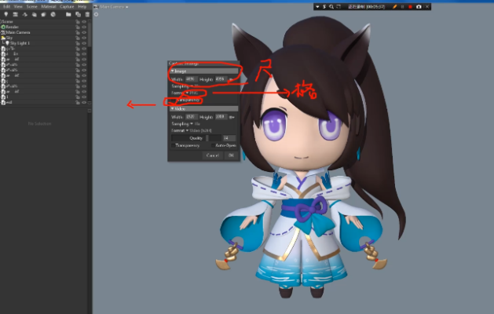This screenshot has width=494, height=314.
Task: Open the Image Format PNG dropdown
Action: [192, 93]
